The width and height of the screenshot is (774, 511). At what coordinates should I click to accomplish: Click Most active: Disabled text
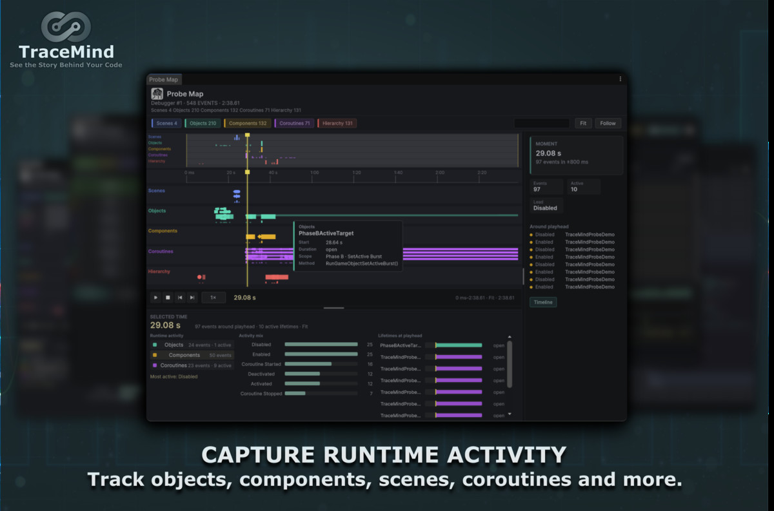click(x=174, y=376)
